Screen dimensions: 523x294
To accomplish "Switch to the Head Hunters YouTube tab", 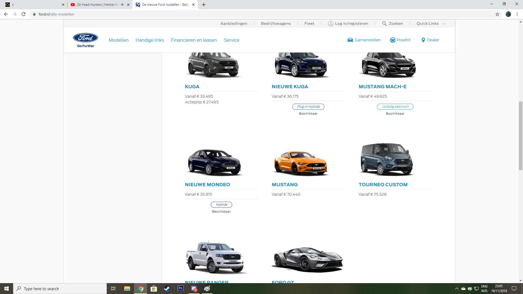I will pos(98,5).
